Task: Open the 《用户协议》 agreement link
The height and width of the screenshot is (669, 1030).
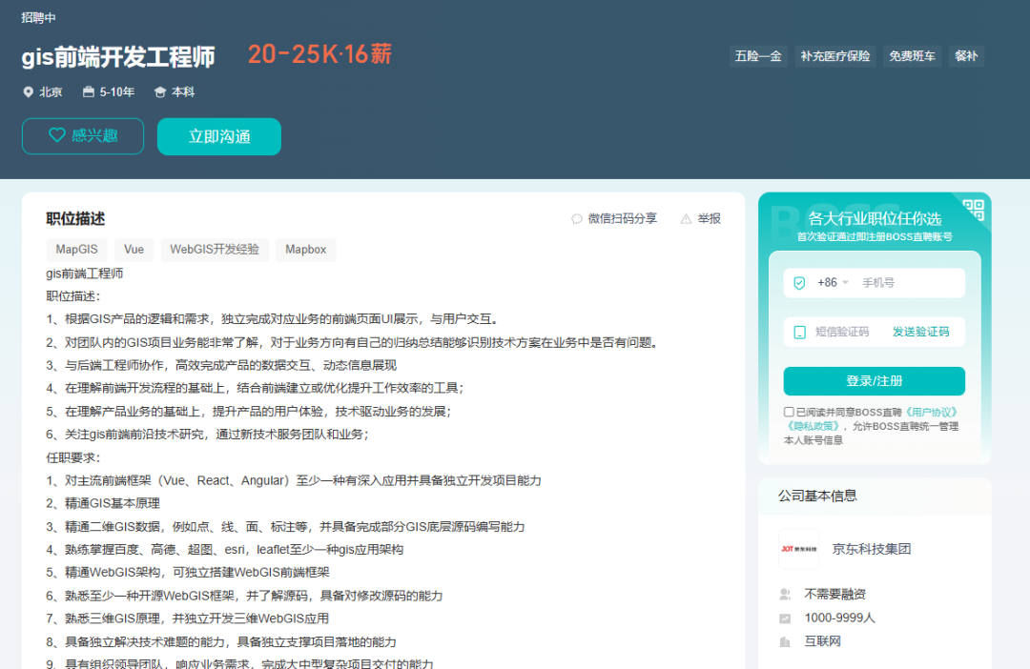Action: point(931,412)
